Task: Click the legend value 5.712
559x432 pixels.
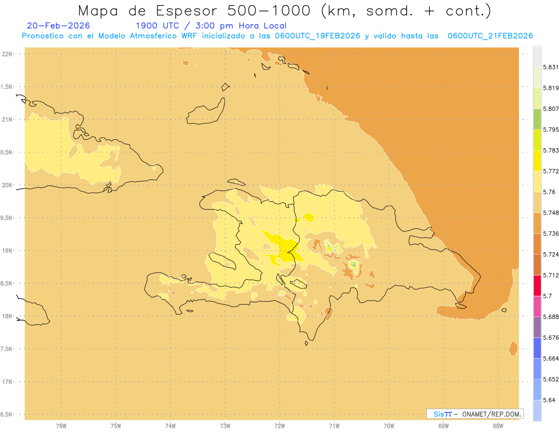Action: 551,275
